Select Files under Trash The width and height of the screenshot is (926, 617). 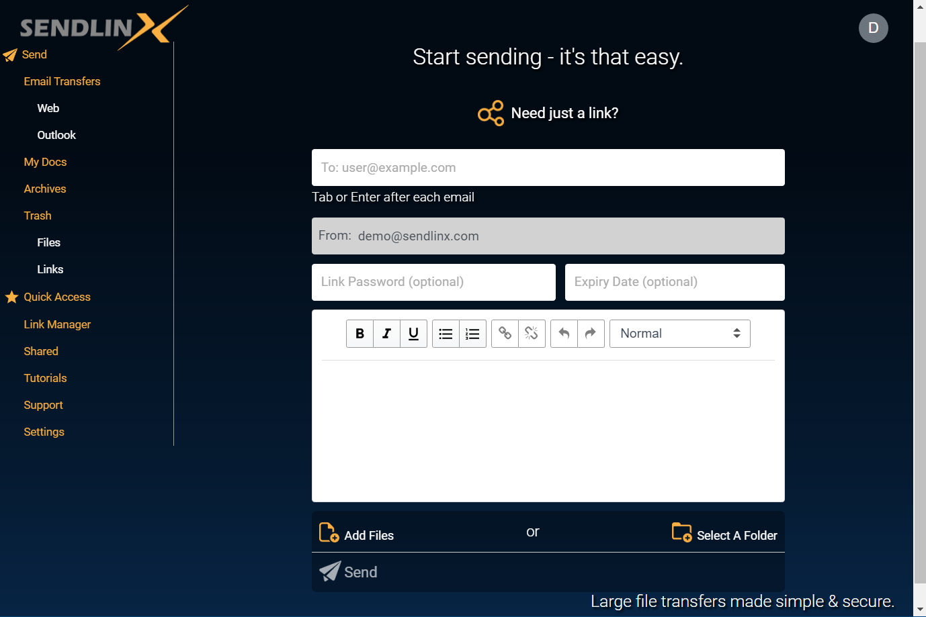tap(48, 243)
